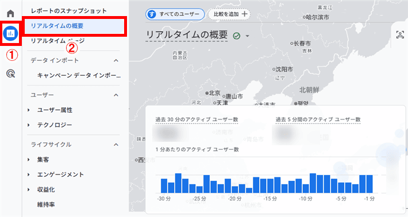Open dropdown arrow beside リアルタイムの概要 title
408x217 pixels.
pos(247,36)
